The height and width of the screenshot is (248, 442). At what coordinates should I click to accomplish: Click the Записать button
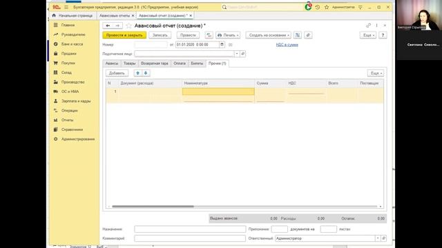tap(160, 35)
